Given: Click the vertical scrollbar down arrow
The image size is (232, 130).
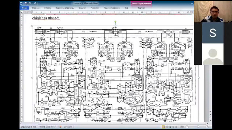Looking at the screenshot, I should [210, 112].
